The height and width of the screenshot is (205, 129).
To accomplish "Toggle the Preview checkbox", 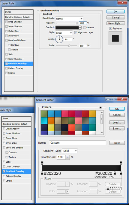I will pos(110,28).
